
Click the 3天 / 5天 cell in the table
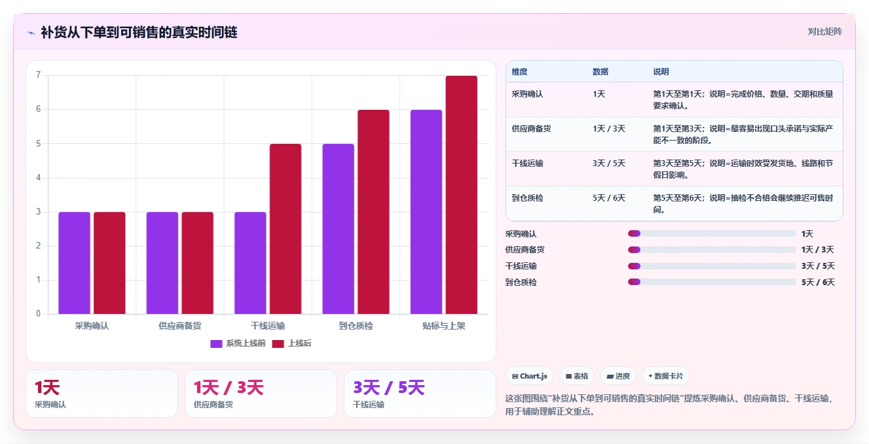click(x=609, y=163)
